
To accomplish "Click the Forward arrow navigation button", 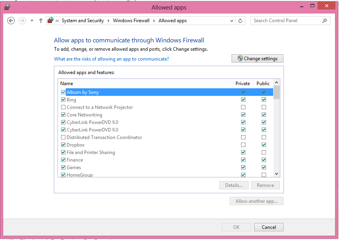I will click(22, 21).
